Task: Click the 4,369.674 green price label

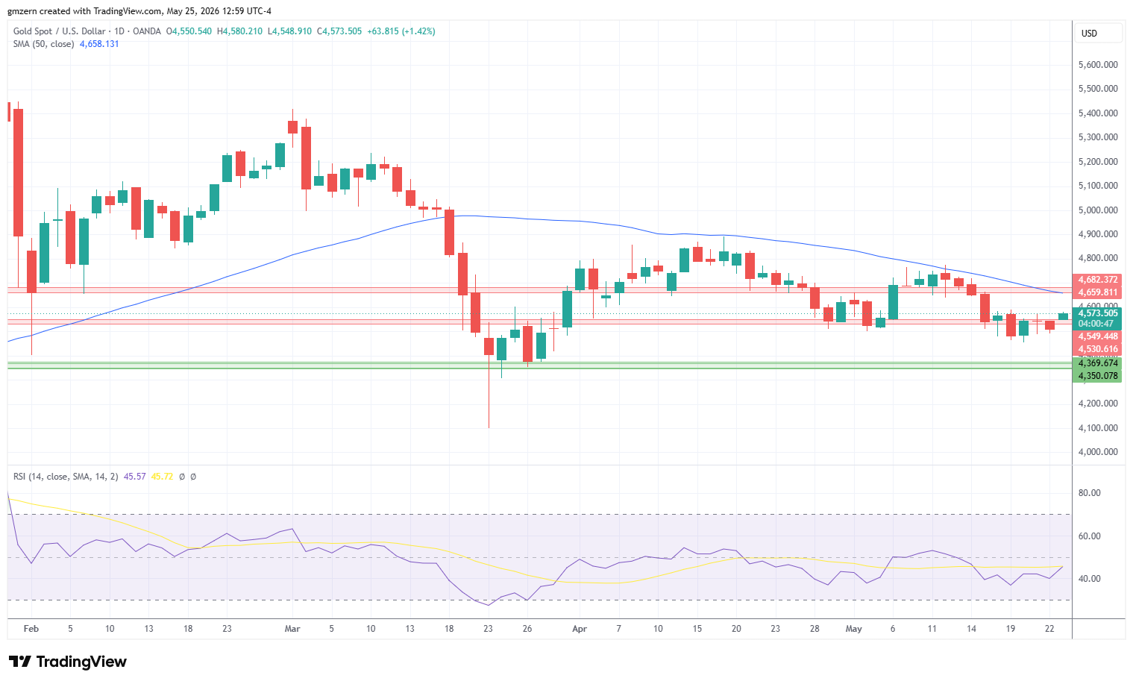Action: [1097, 363]
